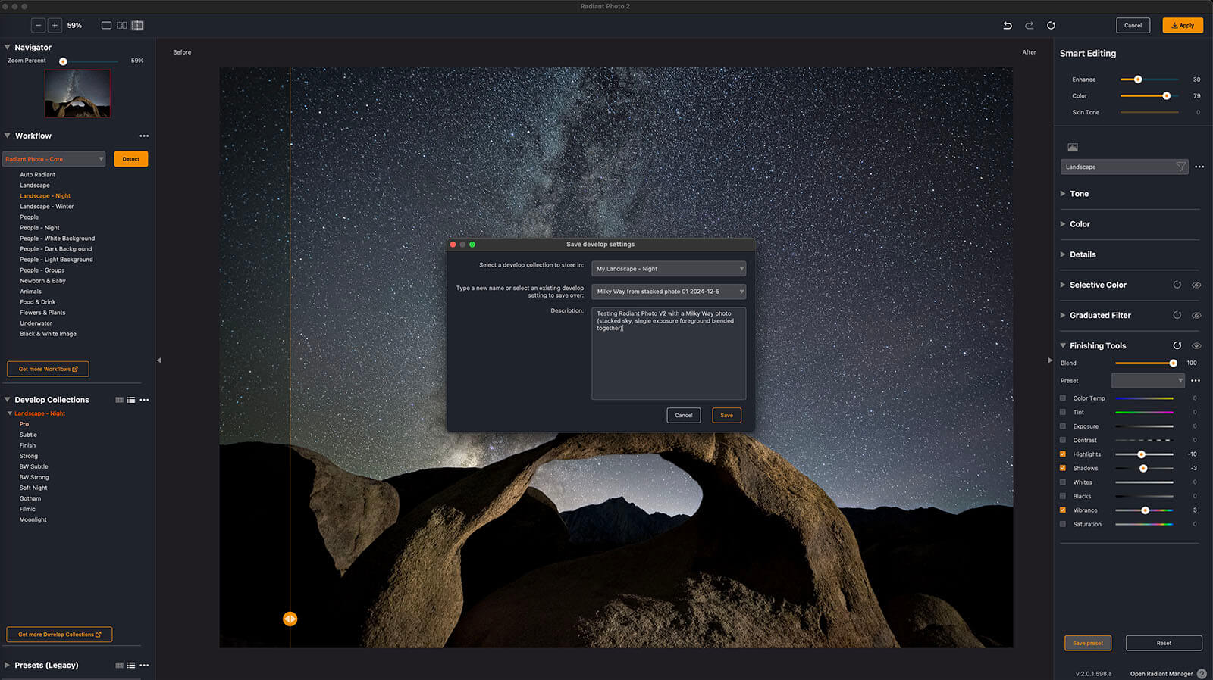This screenshot has width=1213, height=680.
Task: Click the zoom out minus icon
Action: (39, 26)
